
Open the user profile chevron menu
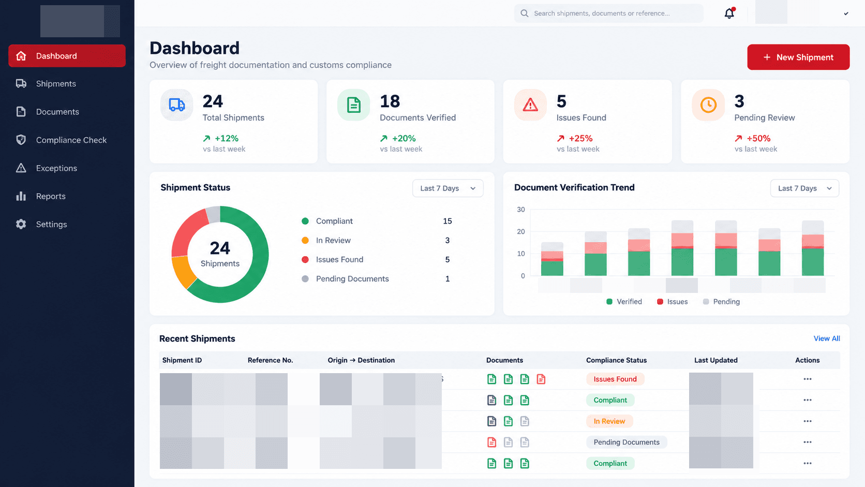[x=846, y=13]
